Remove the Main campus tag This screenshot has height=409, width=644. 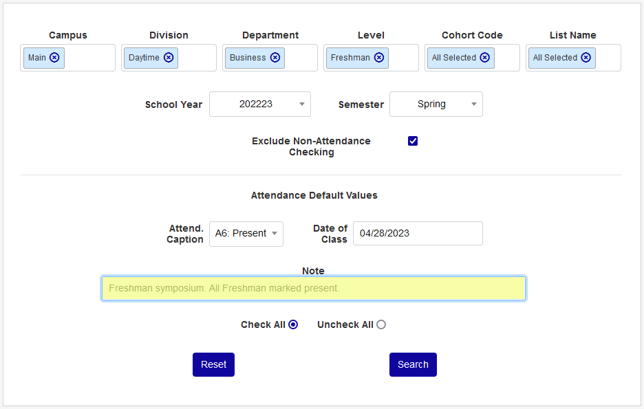(54, 58)
